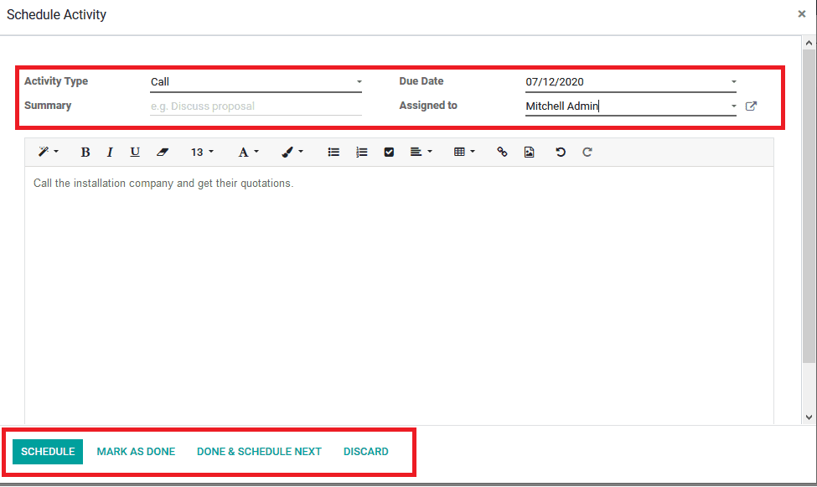Click the scrollbar down arrow
This screenshot has width=817, height=487.
pyautogui.click(x=809, y=417)
